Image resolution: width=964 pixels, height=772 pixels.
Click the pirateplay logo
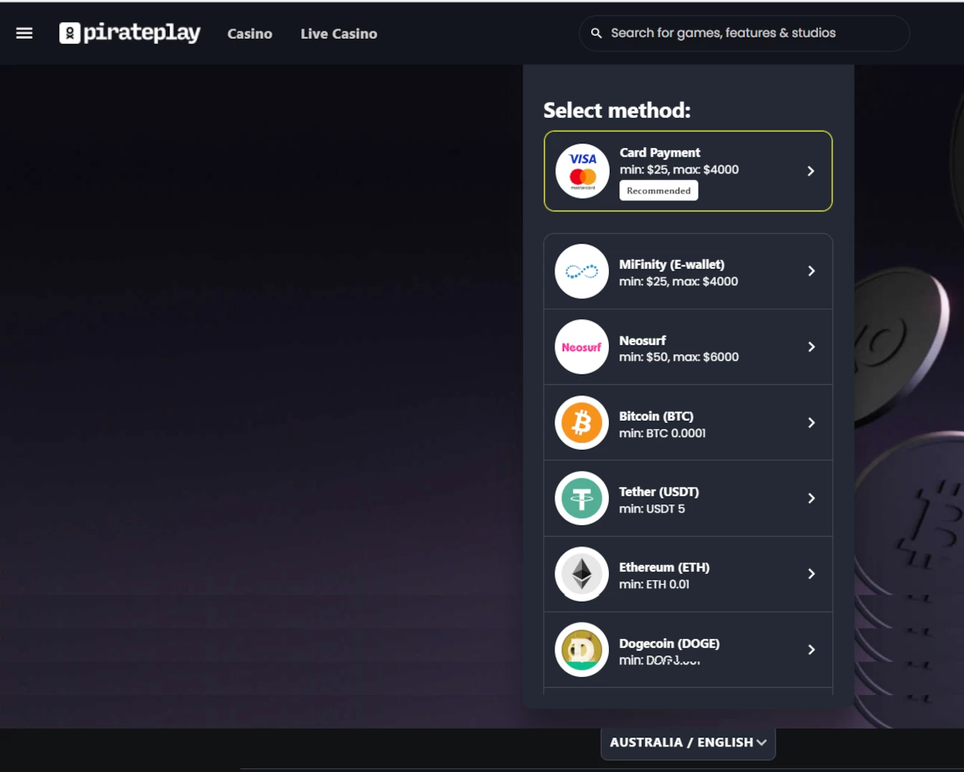point(130,33)
